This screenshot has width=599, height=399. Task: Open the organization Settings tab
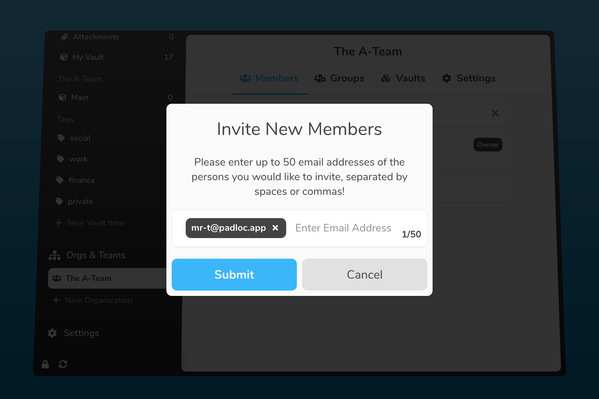point(469,78)
